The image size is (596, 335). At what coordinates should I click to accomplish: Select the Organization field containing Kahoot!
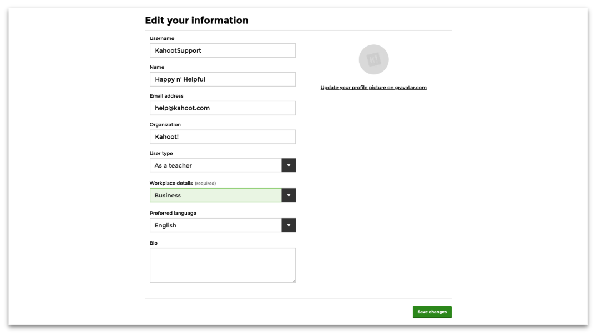223,137
